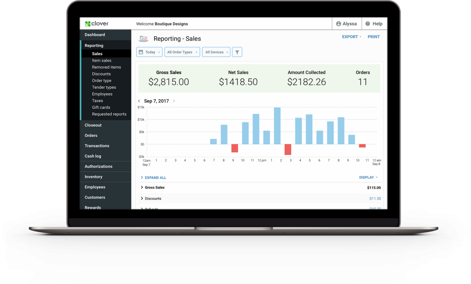The height and width of the screenshot is (284, 471).
Task: Click the Reporting register icon beside title
Action: (144, 39)
